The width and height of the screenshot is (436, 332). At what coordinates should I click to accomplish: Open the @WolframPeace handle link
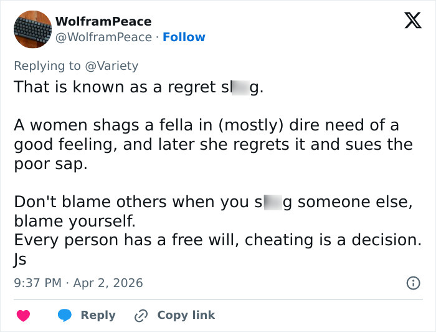[104, 37]
